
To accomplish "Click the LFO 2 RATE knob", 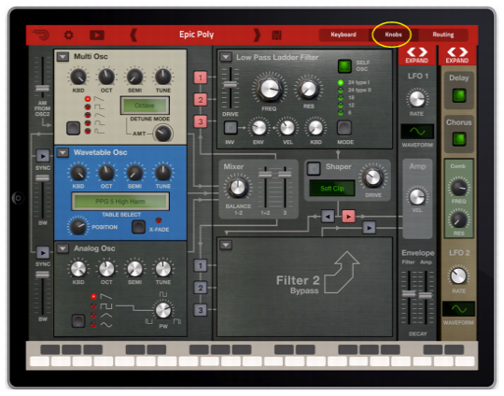I will (x=458, y=276).
